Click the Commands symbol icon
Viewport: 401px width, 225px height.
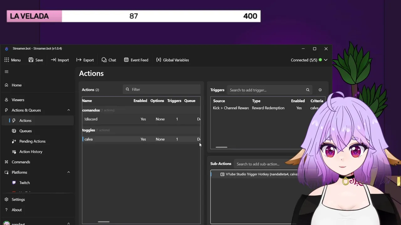(x=6, y=162)
